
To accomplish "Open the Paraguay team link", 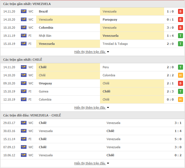I will tap(110, 20).
